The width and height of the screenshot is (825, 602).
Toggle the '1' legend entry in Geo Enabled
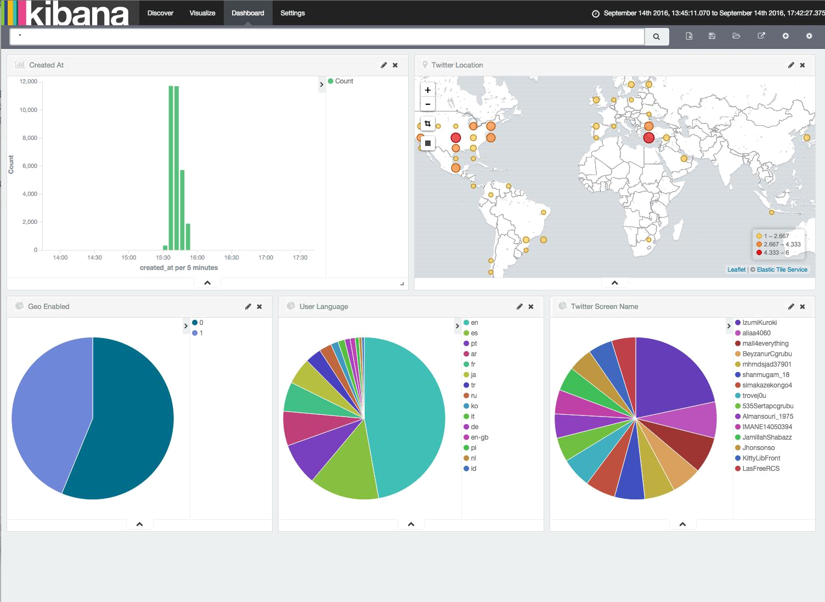tap(200, 333)
